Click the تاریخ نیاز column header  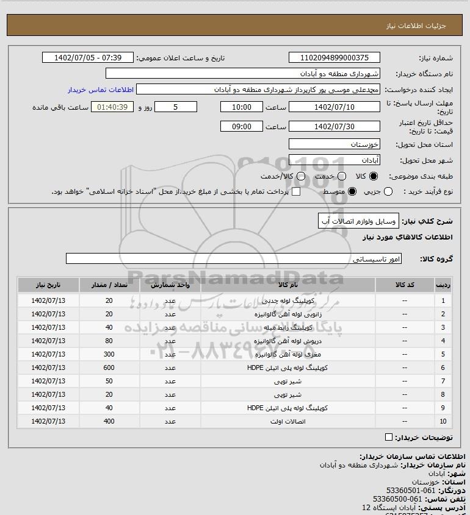pyautogui.click(x=48, y=285)
